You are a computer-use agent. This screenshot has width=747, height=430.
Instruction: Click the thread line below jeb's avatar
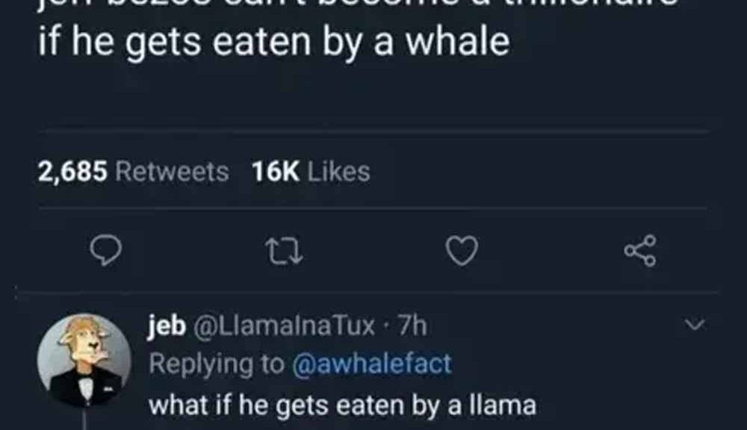84,421
